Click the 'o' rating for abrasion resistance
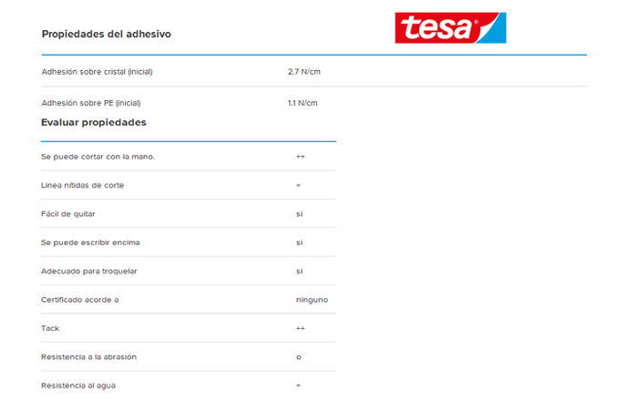This screenshot has height=399, width=638. tap(299, 357)
